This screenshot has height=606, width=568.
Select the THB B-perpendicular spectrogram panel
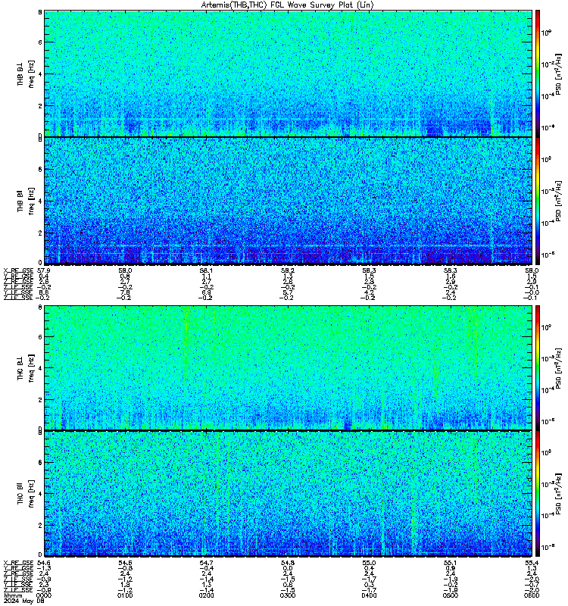tap(288, 73)
